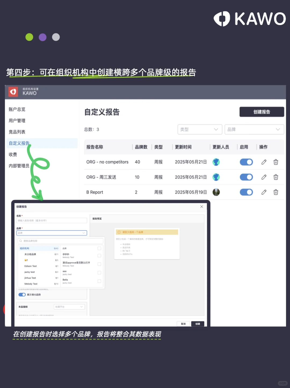Switch to 账户总览 in the sidebar
290x388 pixels.
point(17,109)
